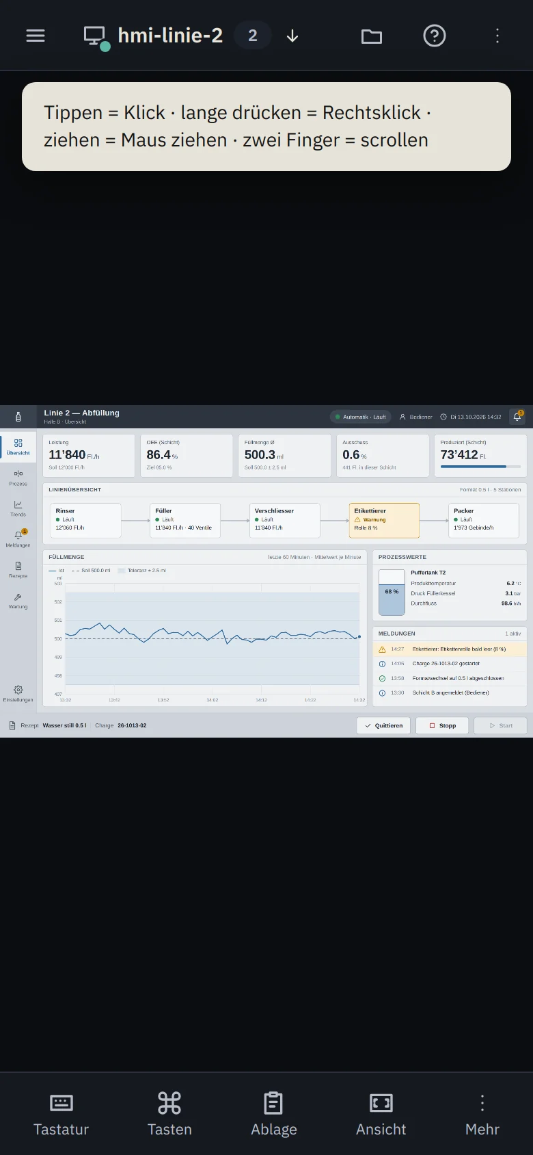Viewport: 533px width, 1155px height.
Task: Click the Charge 26-1013-02 value
Action: pyautogui.click(x=132, y=725)
